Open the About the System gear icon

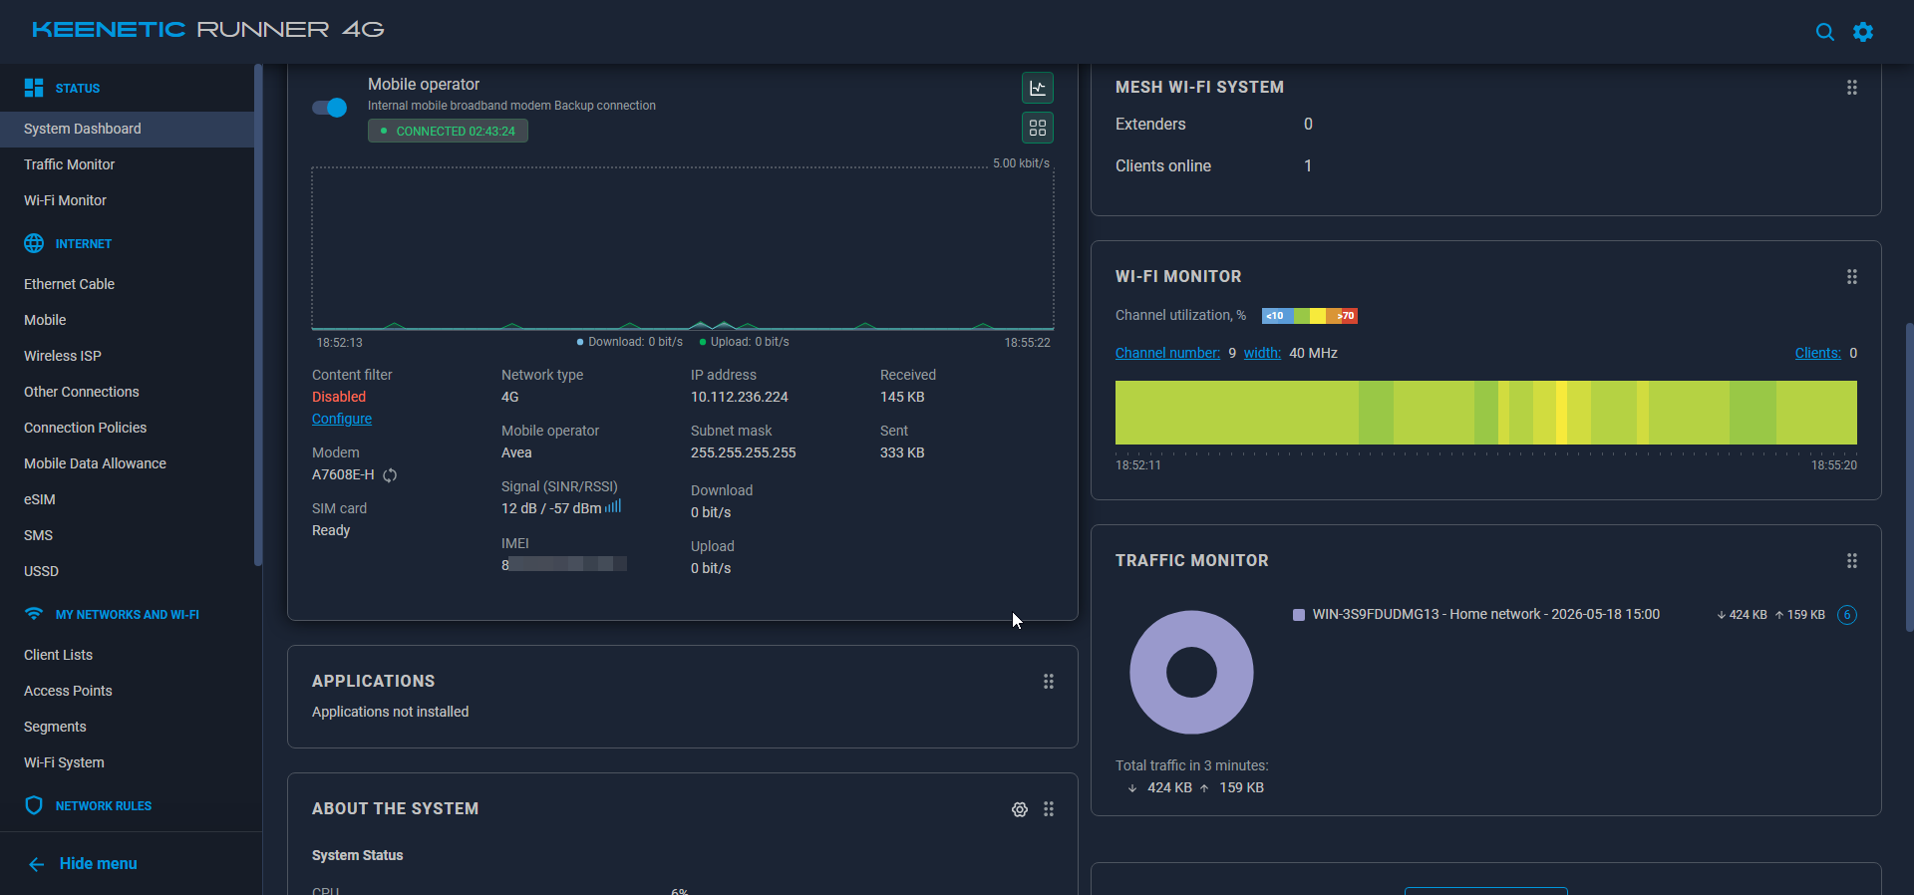[1019, 809]
